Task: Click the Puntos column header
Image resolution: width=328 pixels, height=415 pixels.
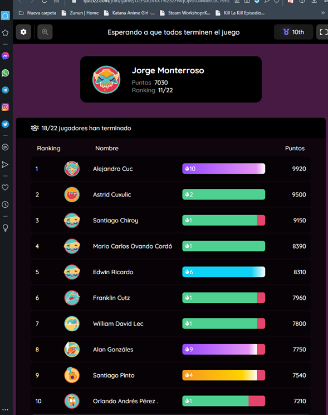Action: 295,148
